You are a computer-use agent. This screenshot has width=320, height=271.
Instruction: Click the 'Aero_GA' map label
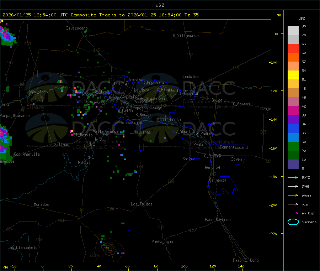(x=212, y=167)
